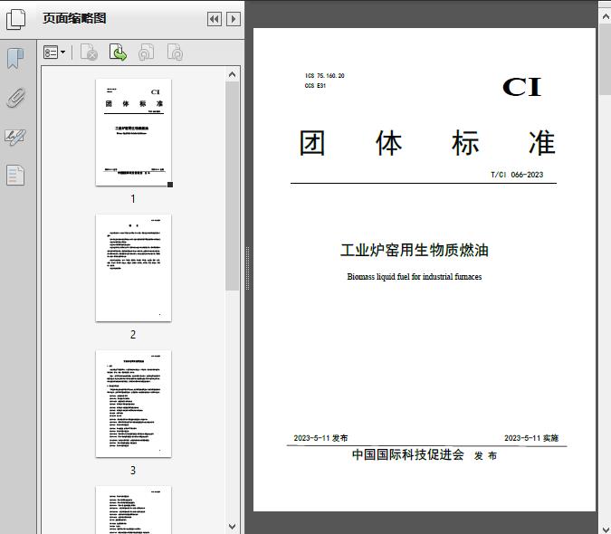This screenshot has height=534, width=611.
Task: Click the title text 工业炉窑用生物质燃油
Action: 415,250
